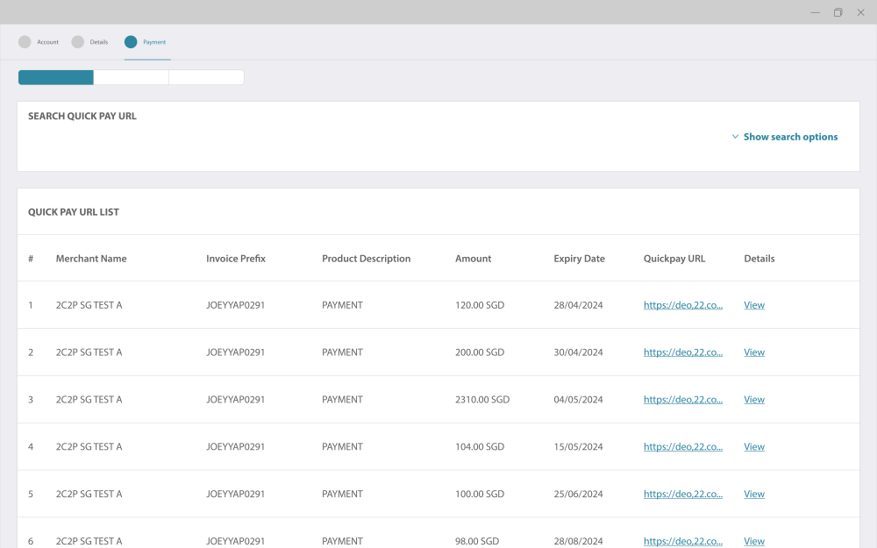
Task: Open the Quickpay URL for the 98.00 SGD row
Action: 683,541
